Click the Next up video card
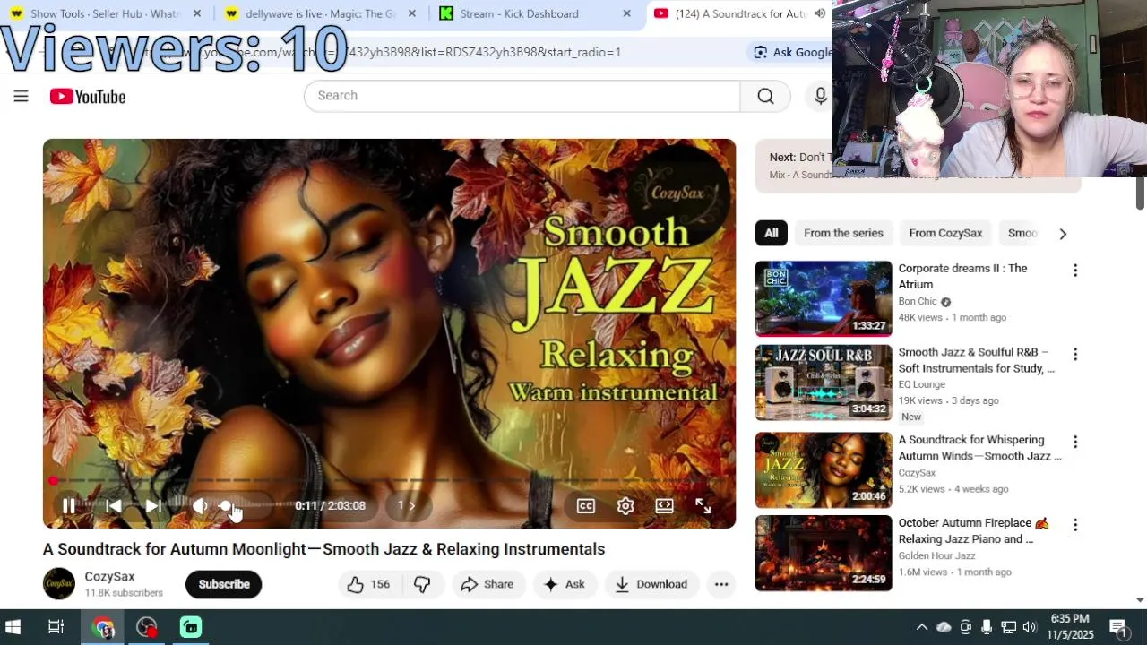Image resolution: width=1147 pixels, height=645 pixels. tap(918, 166)
